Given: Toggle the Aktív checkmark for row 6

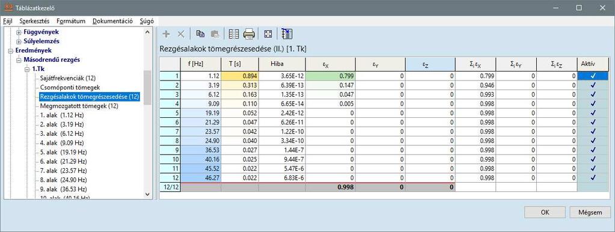Looking at the screenshot, I should 593,122.
